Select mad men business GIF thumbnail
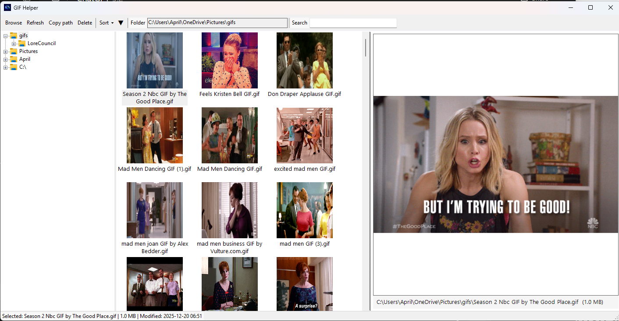619x321 pixels. [x=230, y=210]
